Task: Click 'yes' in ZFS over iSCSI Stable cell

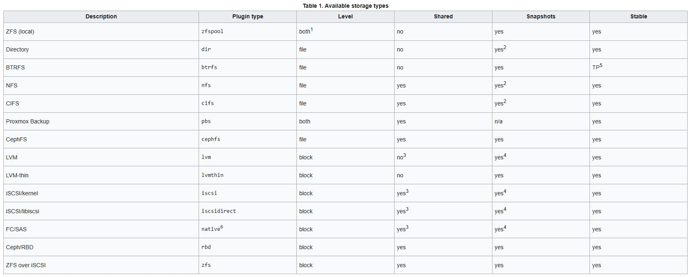Action: tap(596, 266)
